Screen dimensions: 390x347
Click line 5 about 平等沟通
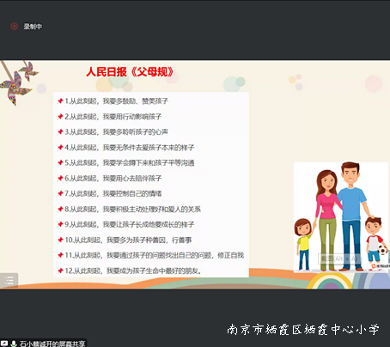point(130,163)
